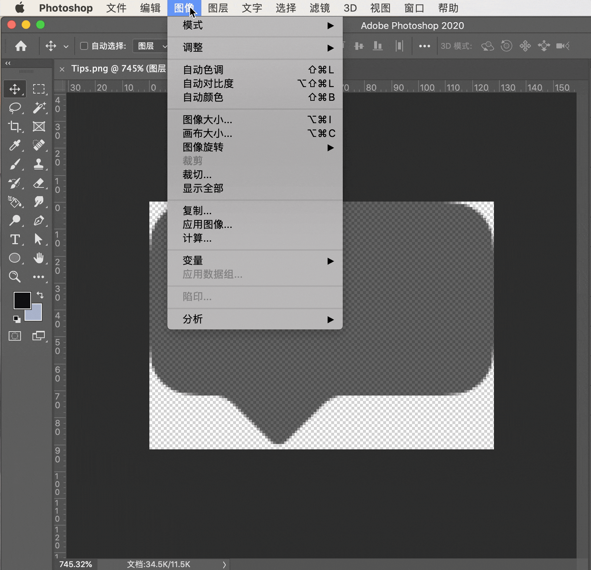This screenshot has height=570, width=591.
Task: Expand the 分析 submenu
Action: pyautogui.click(x=255, y=319)
